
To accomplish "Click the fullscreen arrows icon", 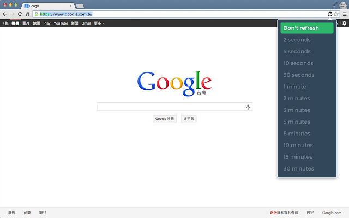I will pos(335,4).
